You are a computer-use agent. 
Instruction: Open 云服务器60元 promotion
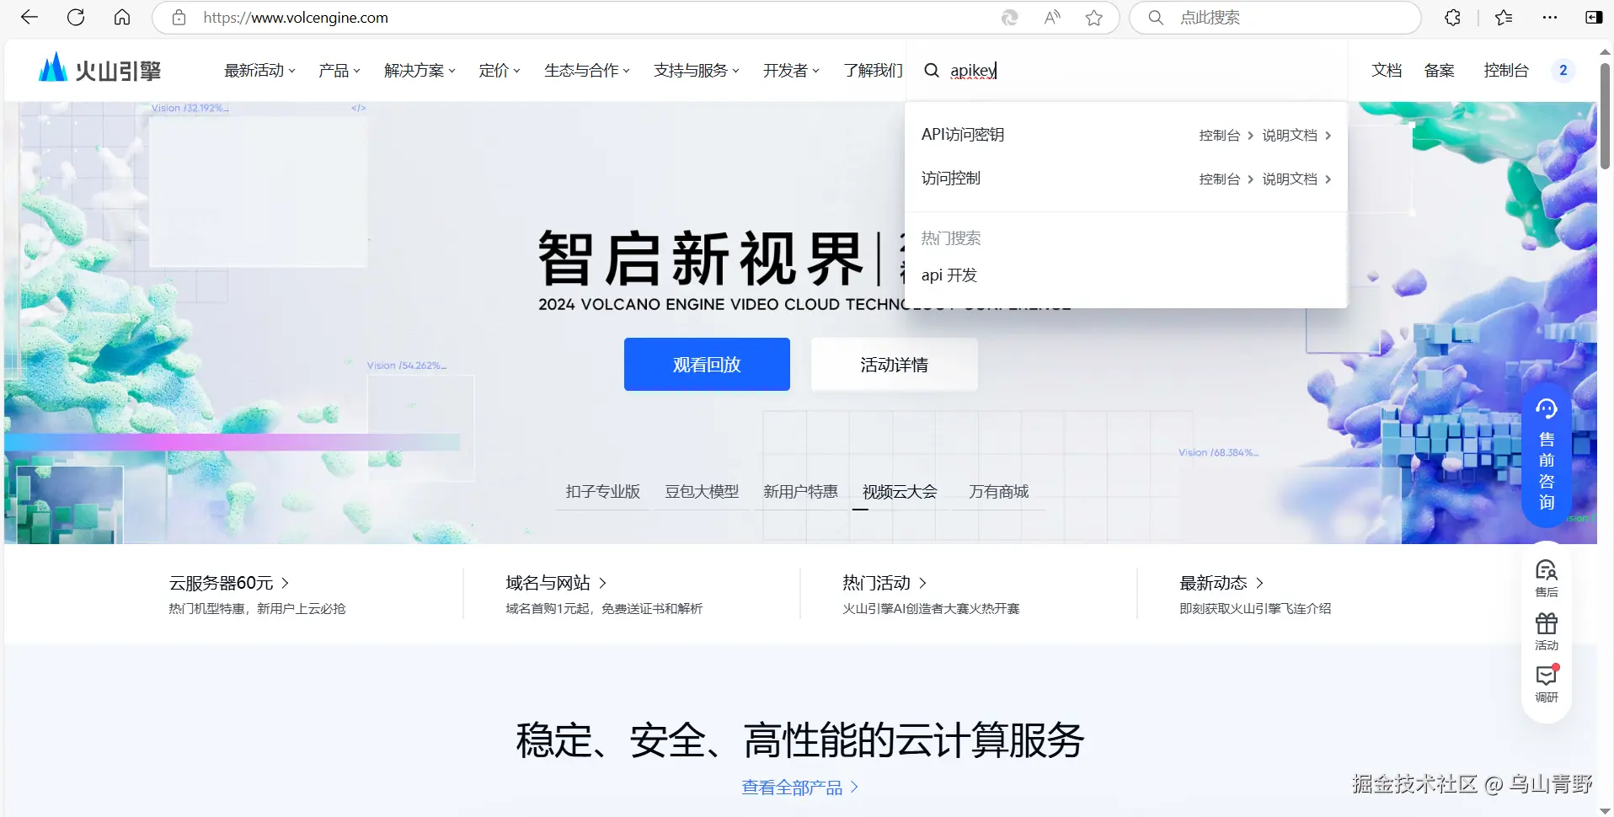(x=228, y=583)
